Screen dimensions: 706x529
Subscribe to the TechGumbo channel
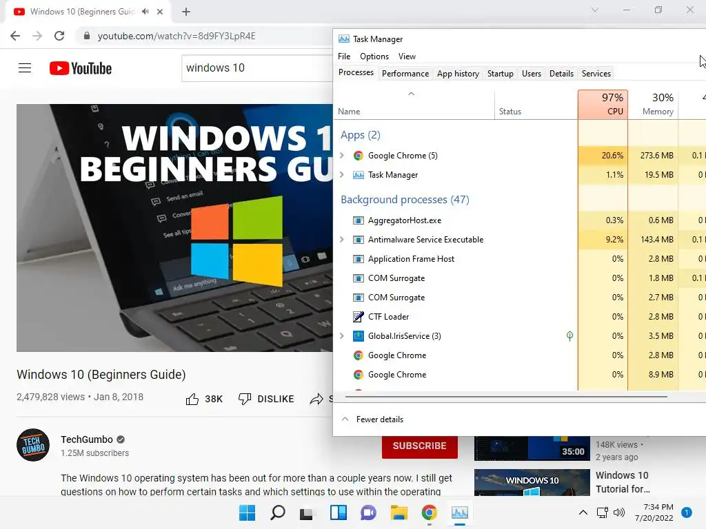(x=420, y=446)
